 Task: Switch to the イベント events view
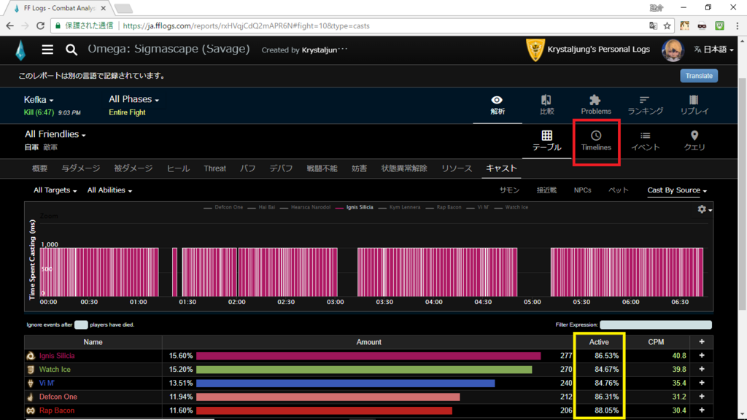tap(645, 141)
